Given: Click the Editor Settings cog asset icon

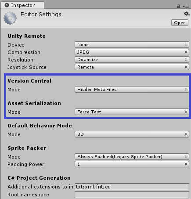Looking at the screenshot, I should pyautogui.click(x=10, y=18).
